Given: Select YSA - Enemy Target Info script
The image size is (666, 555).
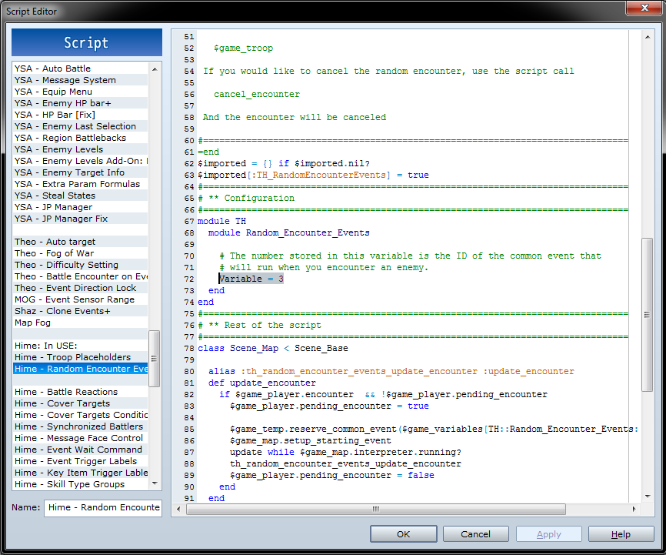Looking at the screenshot, I should [x=81, y=172].
